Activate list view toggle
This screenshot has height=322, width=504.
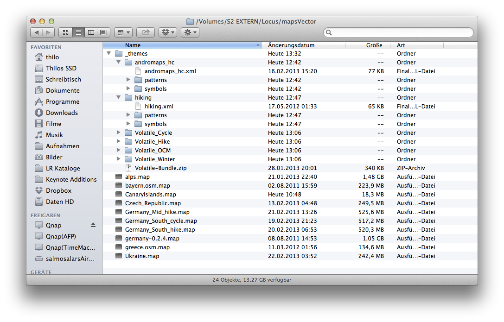78,32
